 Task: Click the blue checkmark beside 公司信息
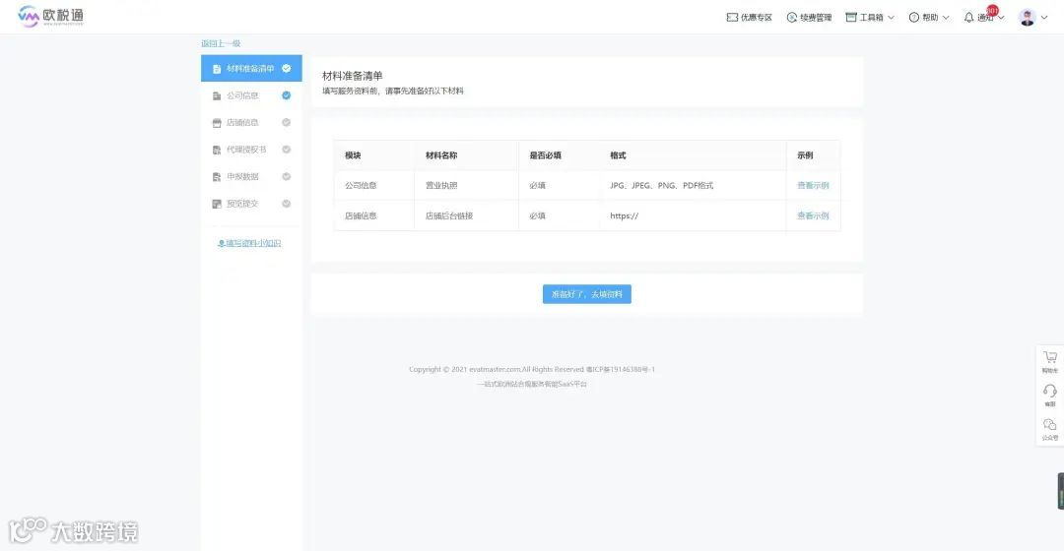[x=287, y=94]
